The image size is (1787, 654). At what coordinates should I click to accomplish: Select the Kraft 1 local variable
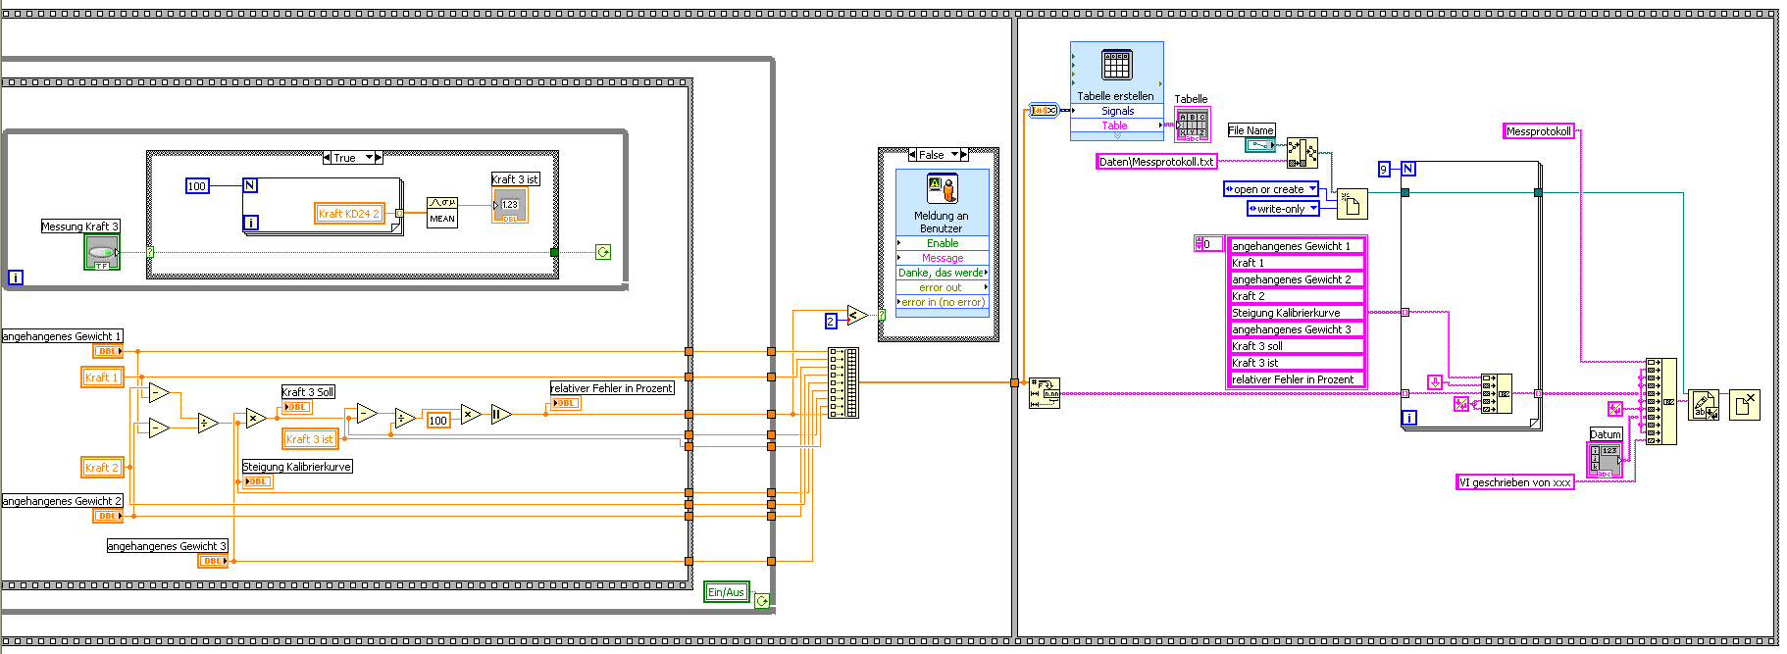pos(102,377)
